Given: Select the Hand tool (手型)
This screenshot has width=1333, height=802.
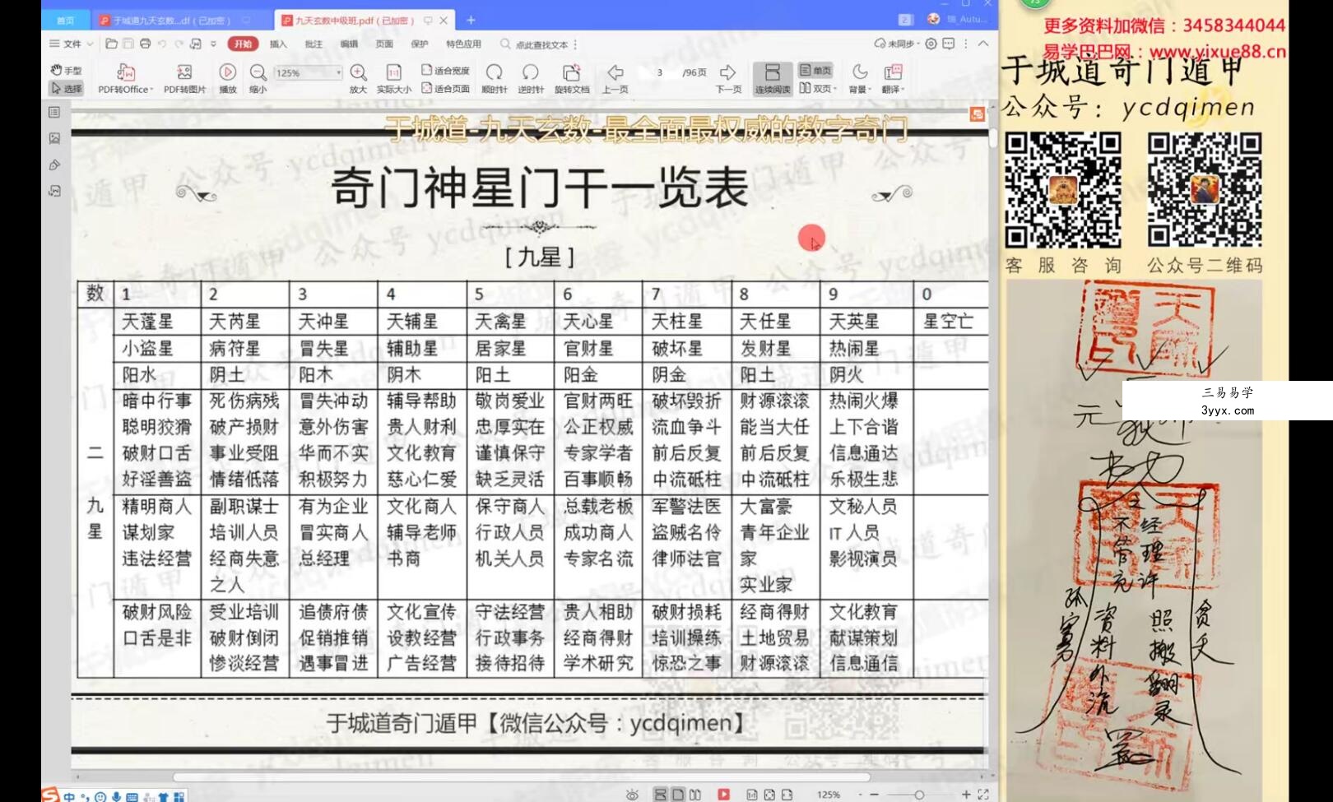Looking at the screenshot, I should coord(67,71).
